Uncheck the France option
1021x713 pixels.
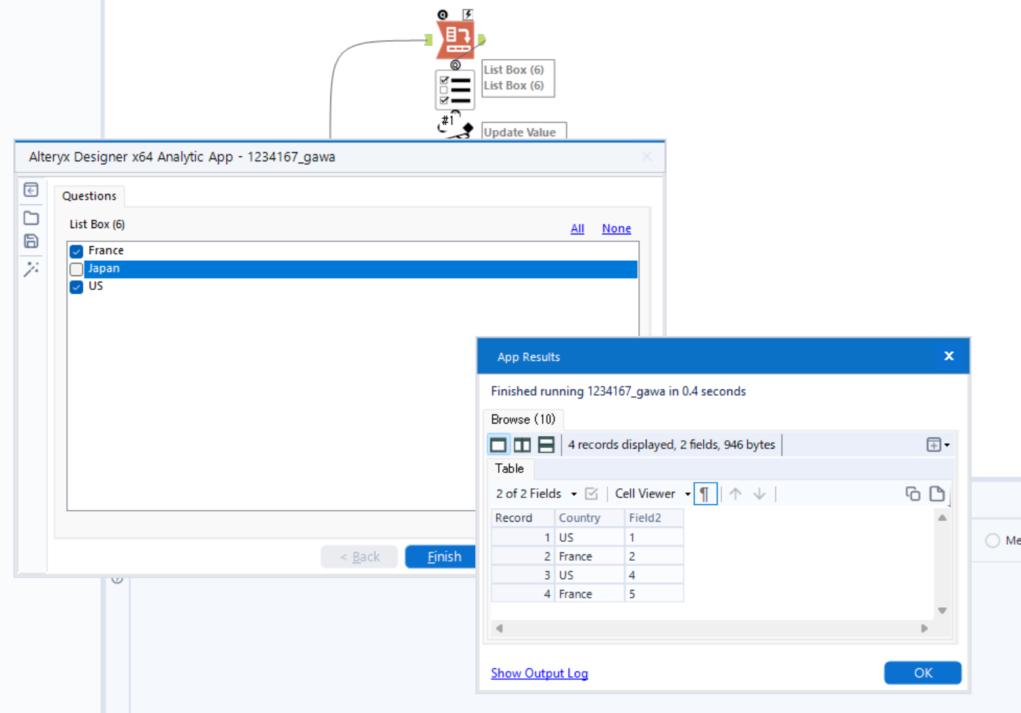pos(76,251)
